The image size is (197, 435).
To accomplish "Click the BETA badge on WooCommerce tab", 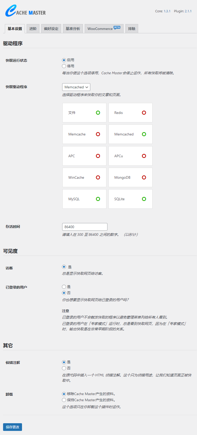I will coord(117,28).
